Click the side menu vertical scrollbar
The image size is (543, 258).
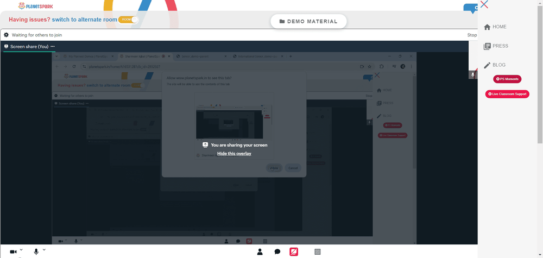[540, 74]
